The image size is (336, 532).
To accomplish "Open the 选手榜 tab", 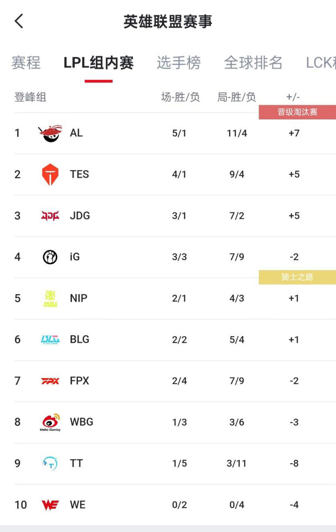I will 178,63.
